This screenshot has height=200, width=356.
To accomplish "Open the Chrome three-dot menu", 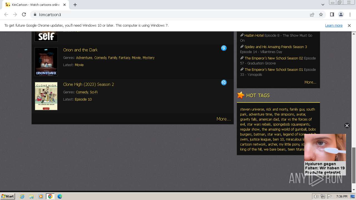I will tap(350, 14).
